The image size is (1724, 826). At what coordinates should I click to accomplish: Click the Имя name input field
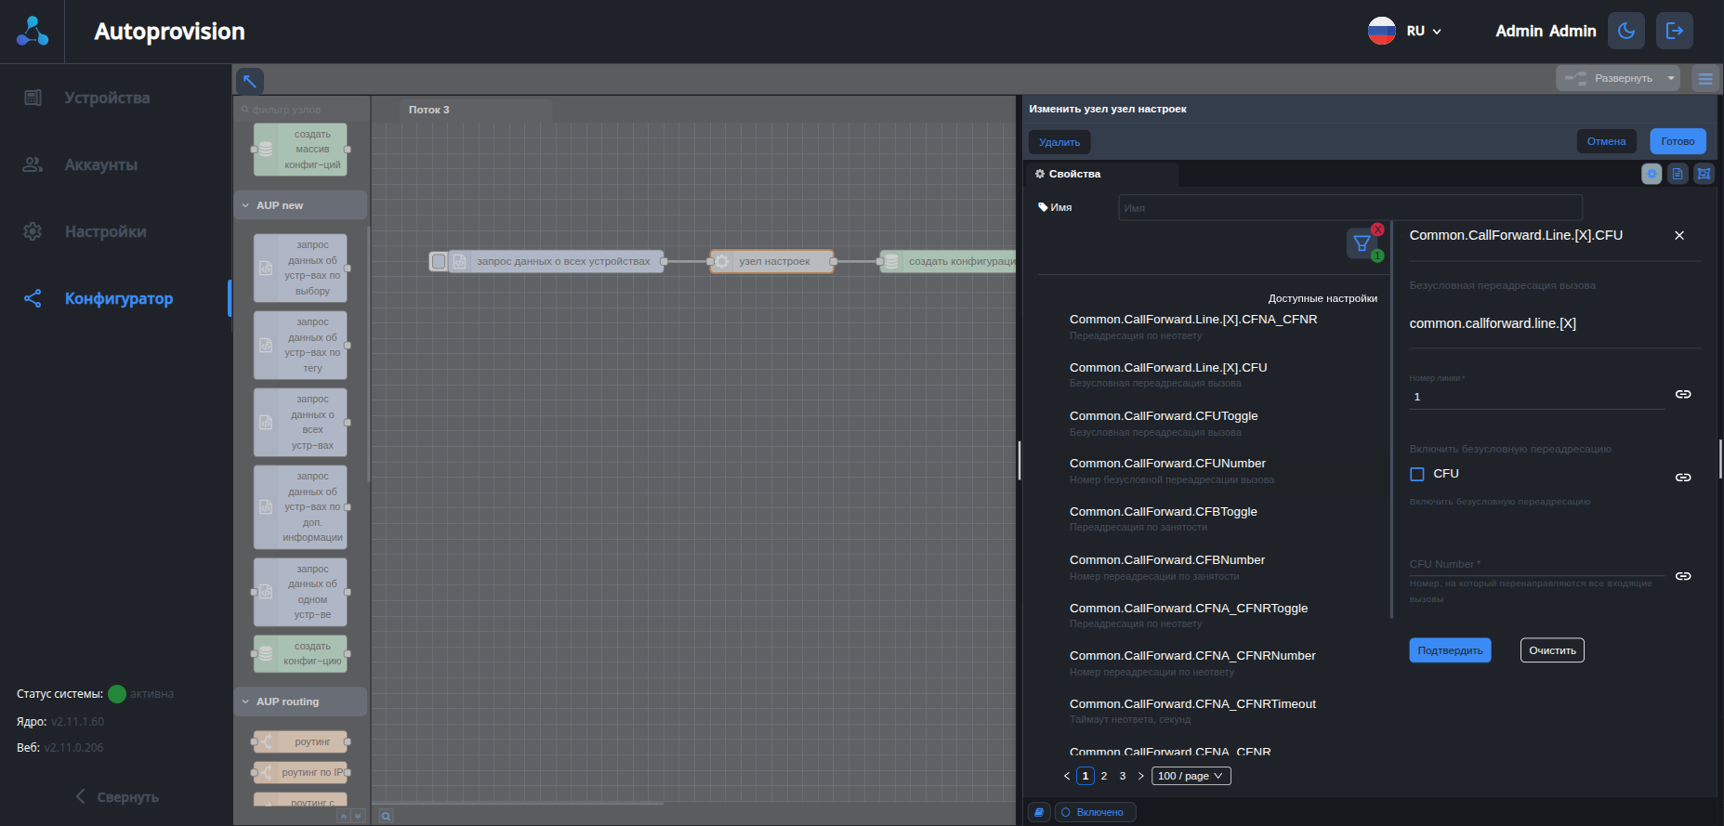pyautogui.click(x=1349, y=208)
